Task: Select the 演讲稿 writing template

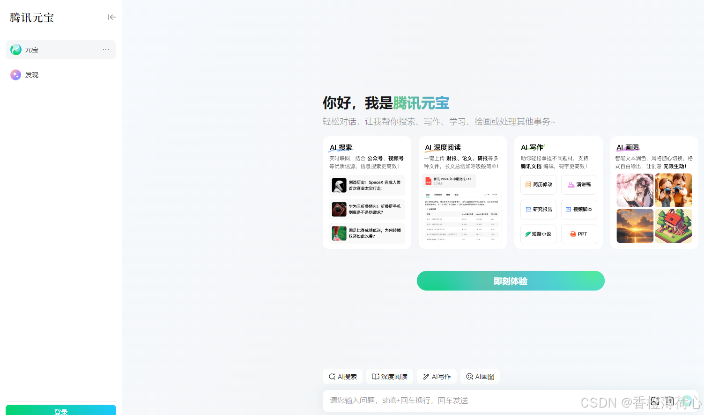Action: [579, 185]
